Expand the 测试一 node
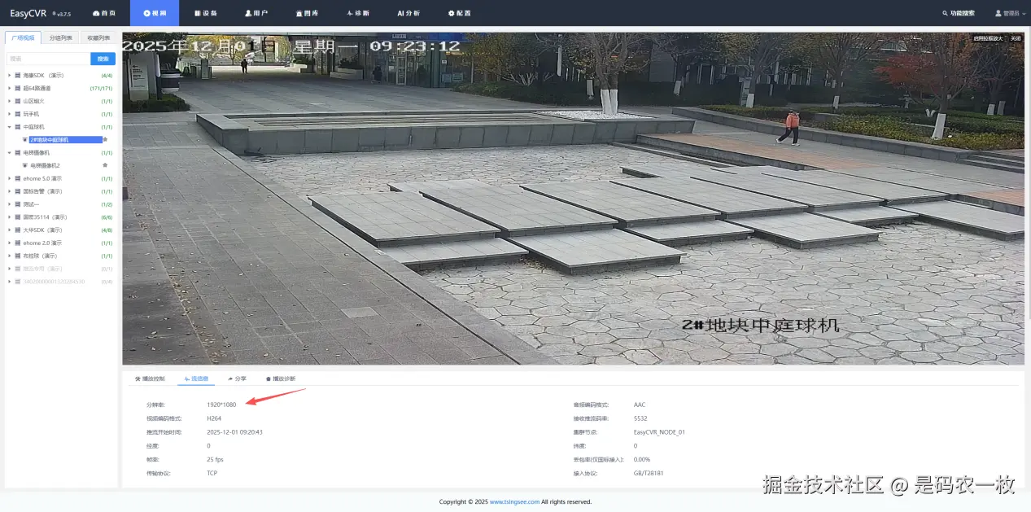Screen dimensions: 1031x512 [9, 204]
